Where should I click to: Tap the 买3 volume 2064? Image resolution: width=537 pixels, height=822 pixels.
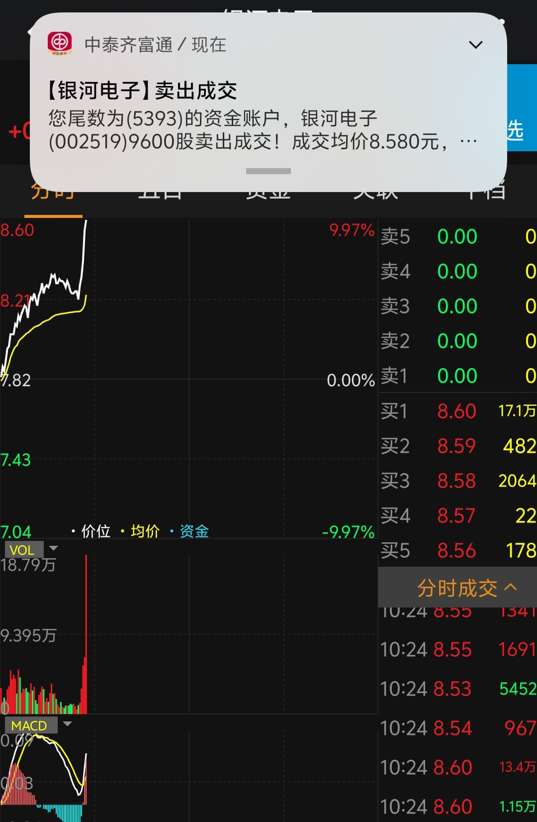click(517, 481)
